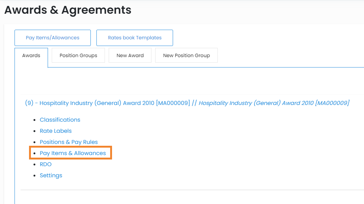Click the bullet next to RDO
The image size is (364, 204).
coord(35,165)
